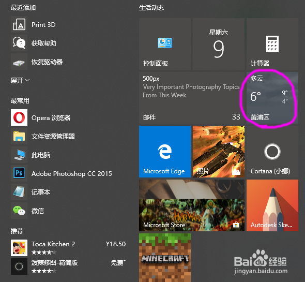
Task: Open the 照片 photos tile
Action: (219, 152)
